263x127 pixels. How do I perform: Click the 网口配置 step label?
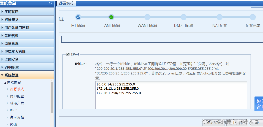78,26
